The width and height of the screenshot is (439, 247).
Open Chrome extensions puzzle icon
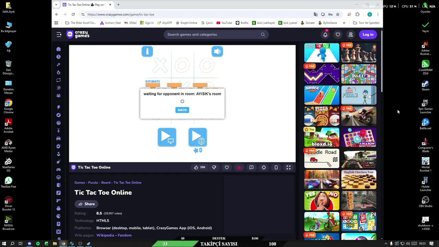click(357, 14)
